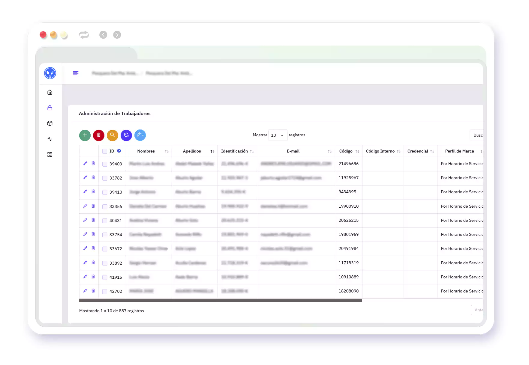Delete worker 33356 with trash icon
The width and height of the screenshot is (529, 365).
point(93,206)
